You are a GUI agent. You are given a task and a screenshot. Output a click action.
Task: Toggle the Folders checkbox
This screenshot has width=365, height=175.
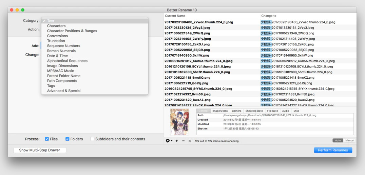pos(67,139)
